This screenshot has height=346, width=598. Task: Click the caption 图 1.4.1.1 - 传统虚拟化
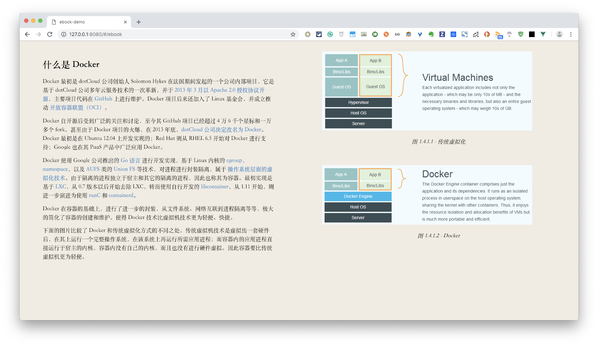439,142
